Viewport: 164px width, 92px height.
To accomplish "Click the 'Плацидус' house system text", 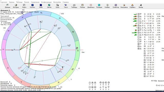I will click(4, 21).
